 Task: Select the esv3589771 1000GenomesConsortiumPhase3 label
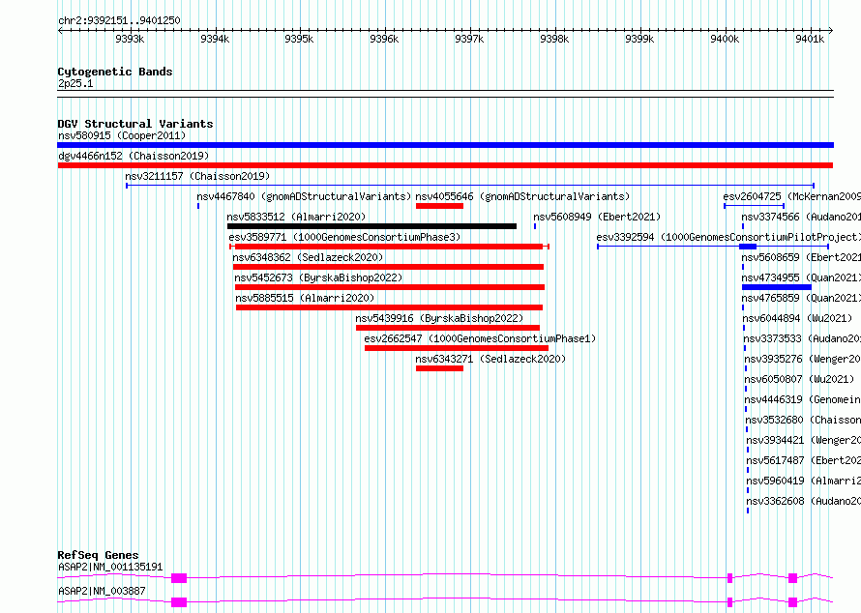click(x=344, y=237)
